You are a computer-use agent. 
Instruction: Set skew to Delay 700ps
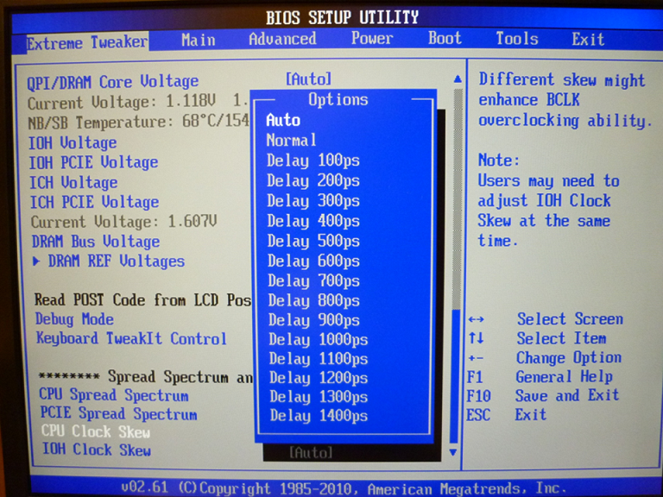(313, 280)
